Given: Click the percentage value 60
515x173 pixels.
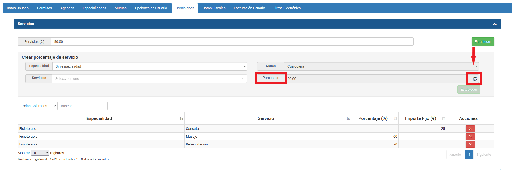Looking at the screenshot, I should click(x=395, y=137).
